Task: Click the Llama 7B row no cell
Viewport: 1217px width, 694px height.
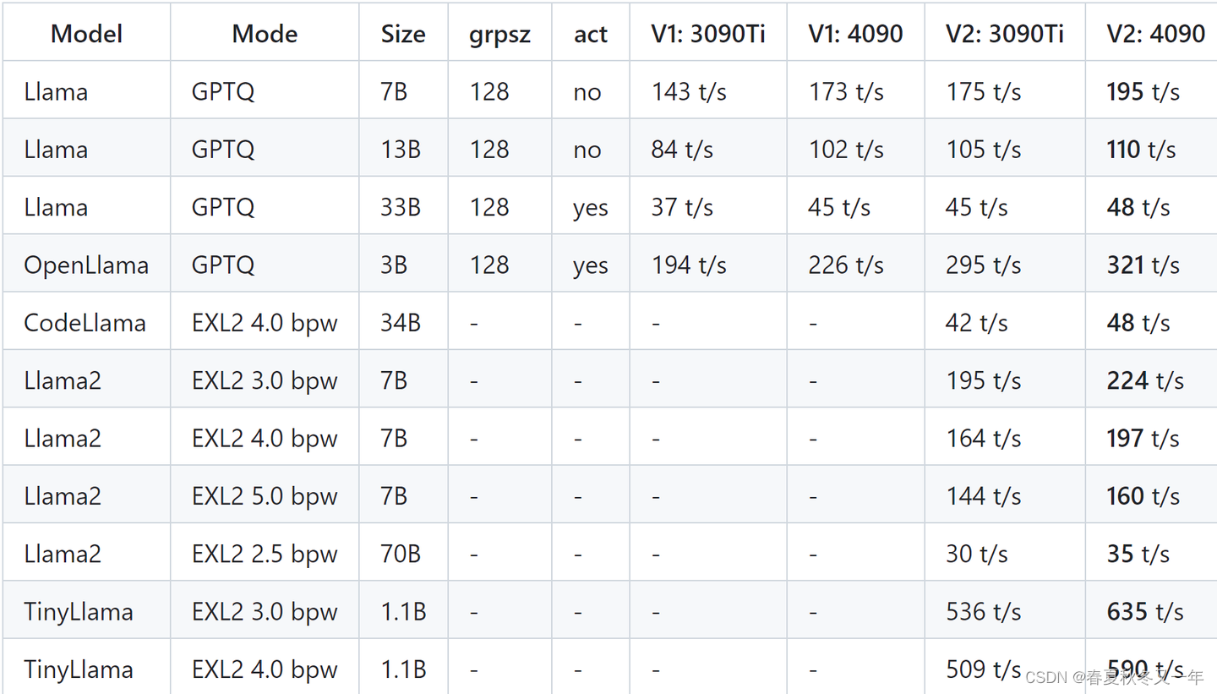Action: click(590, 91)
